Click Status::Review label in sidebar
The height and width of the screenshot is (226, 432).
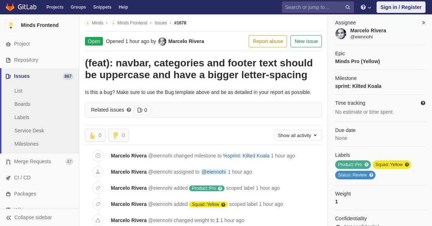pos(355,175)
